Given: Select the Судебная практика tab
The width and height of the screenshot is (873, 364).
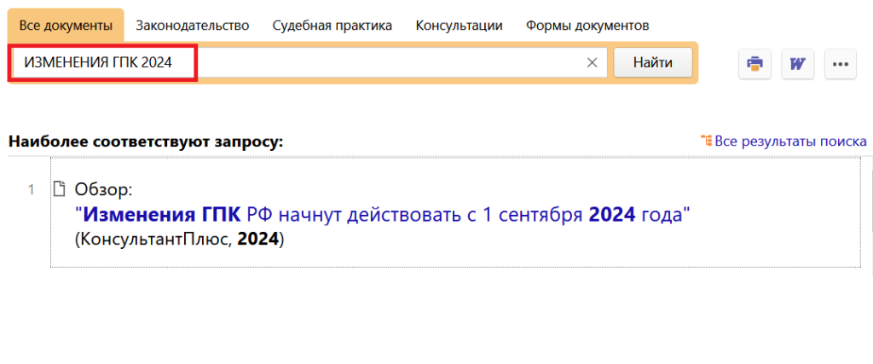Looking at the screenshot, I should (332, 26).
